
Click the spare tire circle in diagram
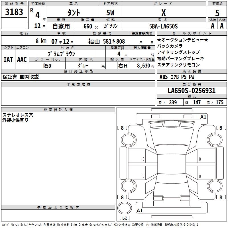tap(125, 208)
